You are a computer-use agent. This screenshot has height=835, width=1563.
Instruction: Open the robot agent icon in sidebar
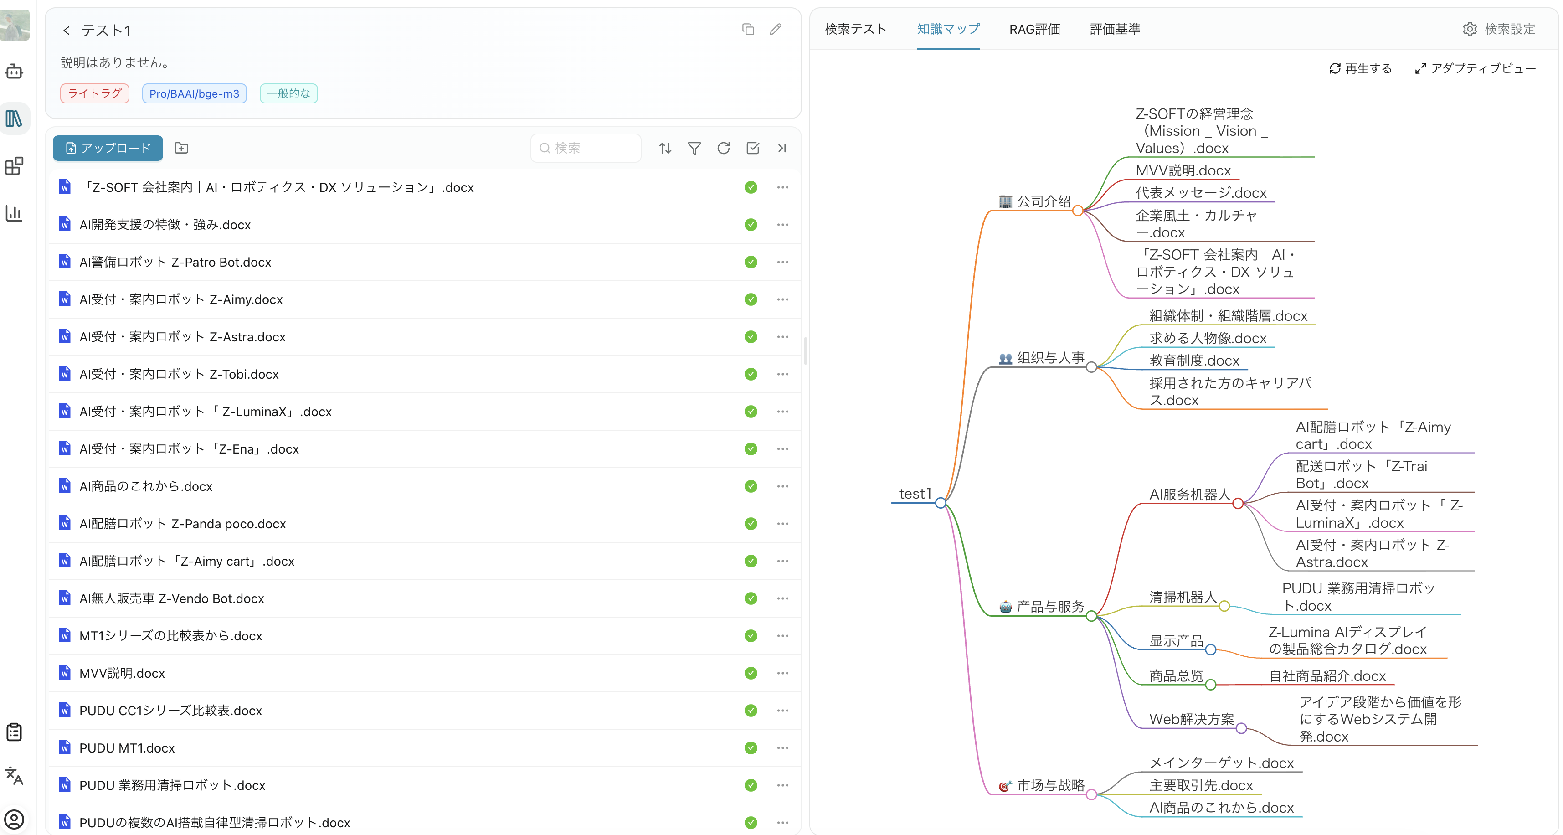14,72
